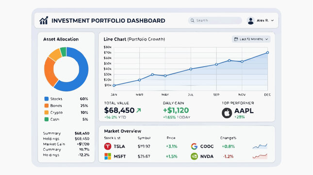Focus the Search input field
The width and height of the screenshot is (313, 175).
[215, 20]
